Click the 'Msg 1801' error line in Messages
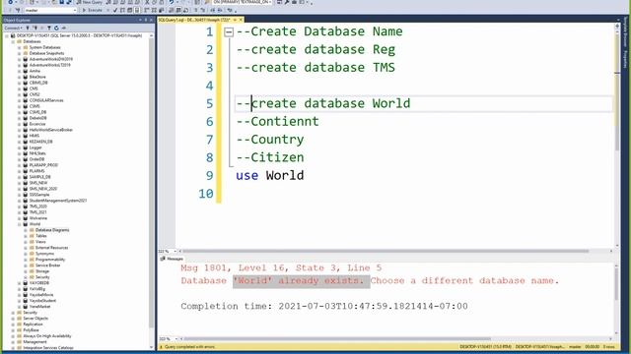This screenshot has height=354, width=631. pyautogui.click(x=281, y=267)
